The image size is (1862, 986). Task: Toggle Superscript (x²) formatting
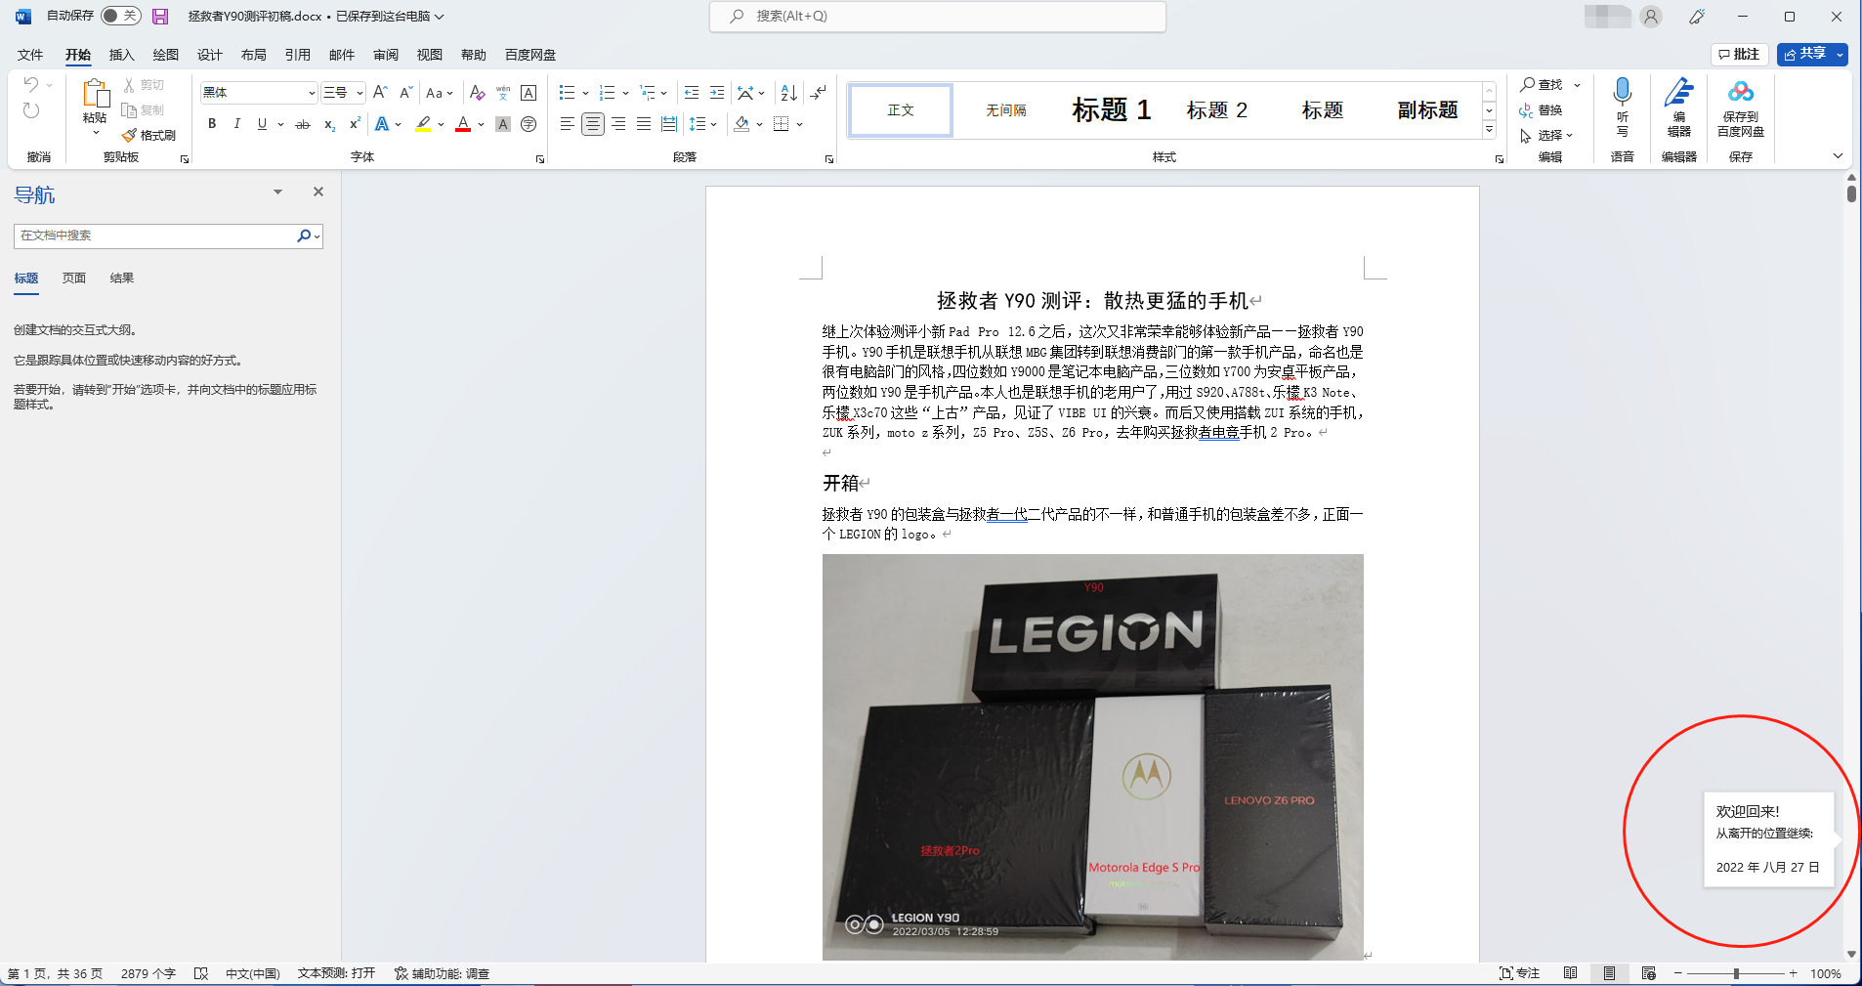[355, 124]
